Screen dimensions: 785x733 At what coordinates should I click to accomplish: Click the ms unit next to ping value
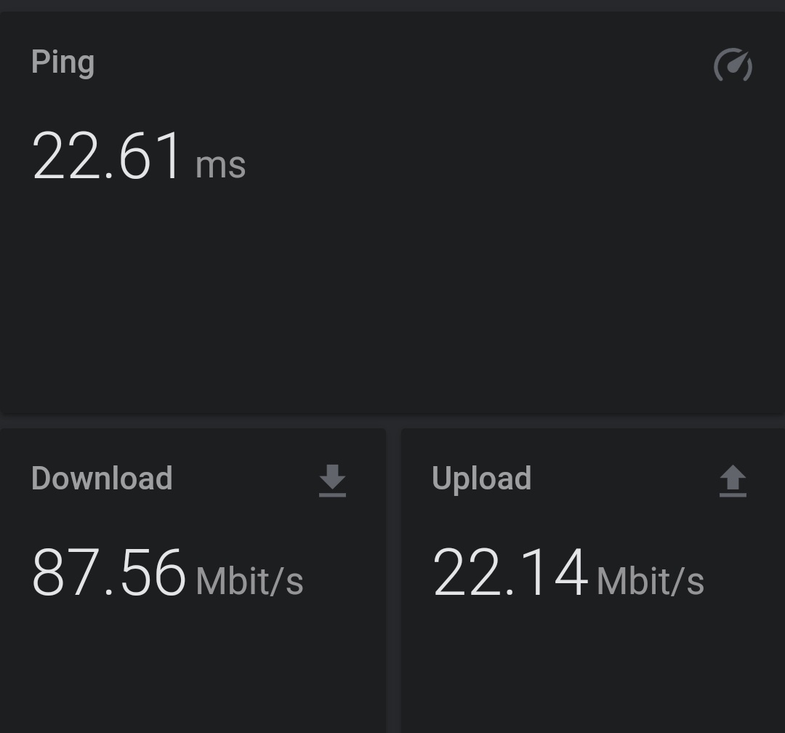[220, 165]
